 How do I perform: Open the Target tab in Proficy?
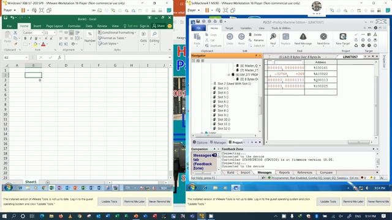pos(229,28)
